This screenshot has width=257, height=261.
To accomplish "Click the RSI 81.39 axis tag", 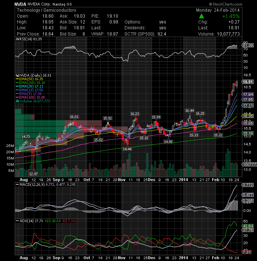I will click(248, 45).
